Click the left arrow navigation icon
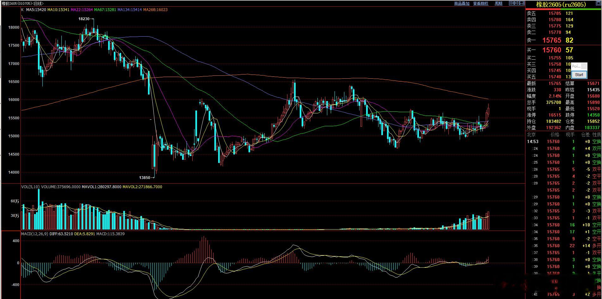602x299 pixels. pos(511,3)
